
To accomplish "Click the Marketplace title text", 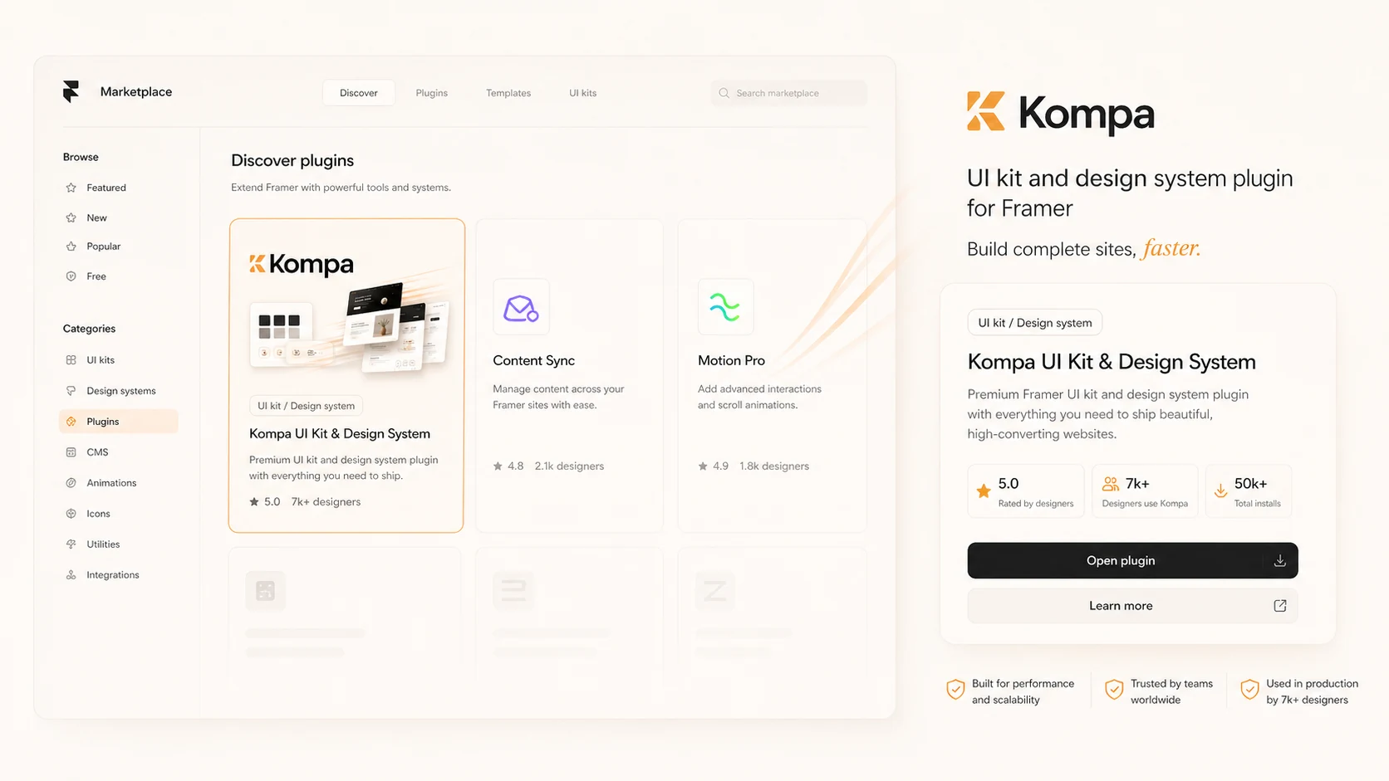I will [136, 92].
